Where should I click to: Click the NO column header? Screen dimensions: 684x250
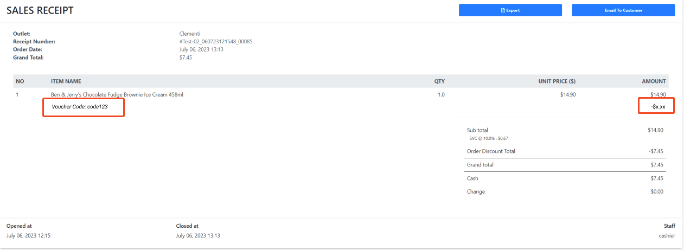[20, 81]
